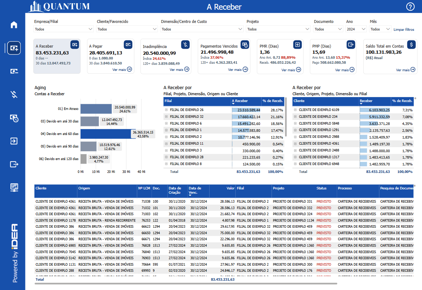
Task: Click the A Pagar card icon
Action: coord(128,44)
